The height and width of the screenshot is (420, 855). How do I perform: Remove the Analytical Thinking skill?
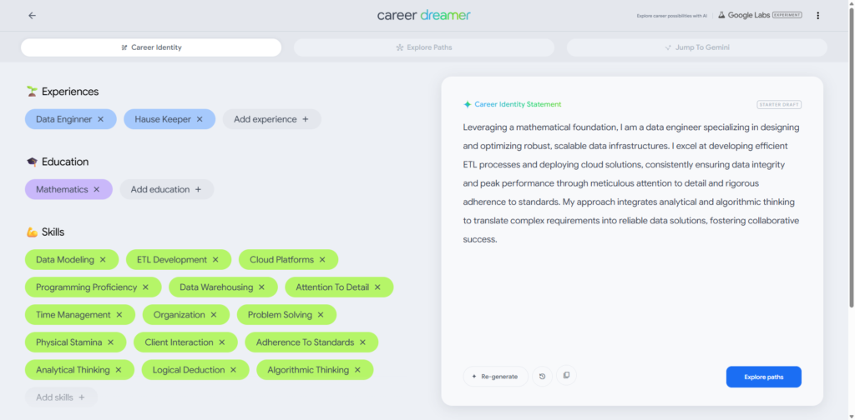point(119,370)
